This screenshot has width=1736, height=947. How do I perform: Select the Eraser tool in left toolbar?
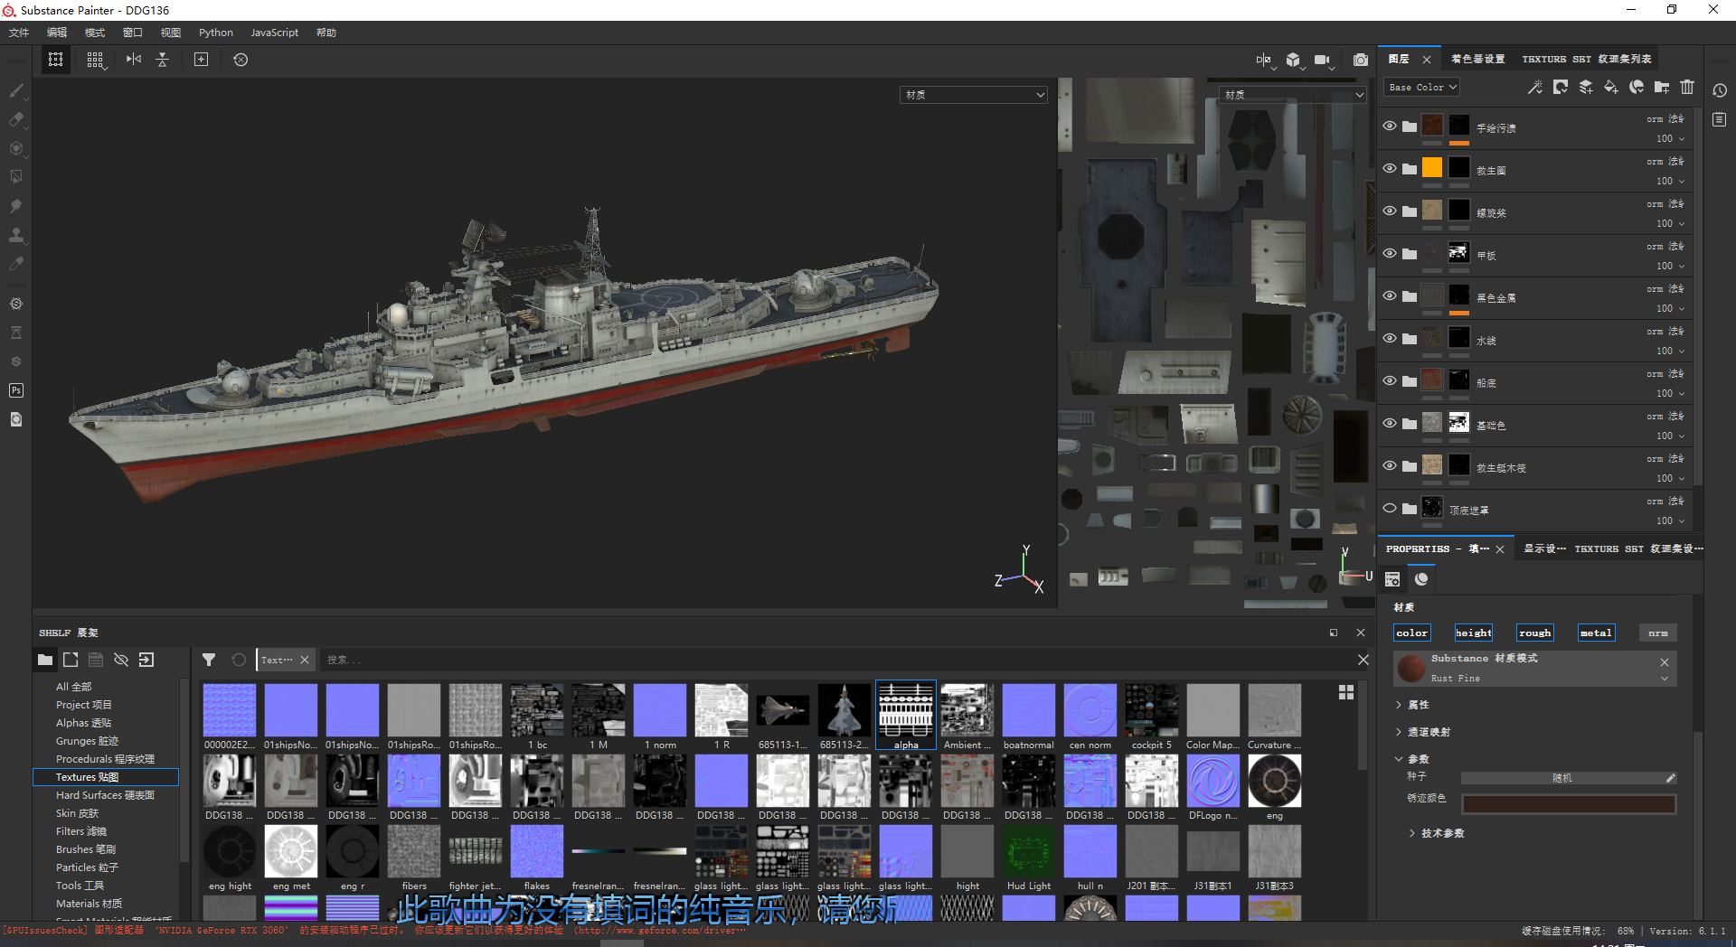click(x=16, y=119)
